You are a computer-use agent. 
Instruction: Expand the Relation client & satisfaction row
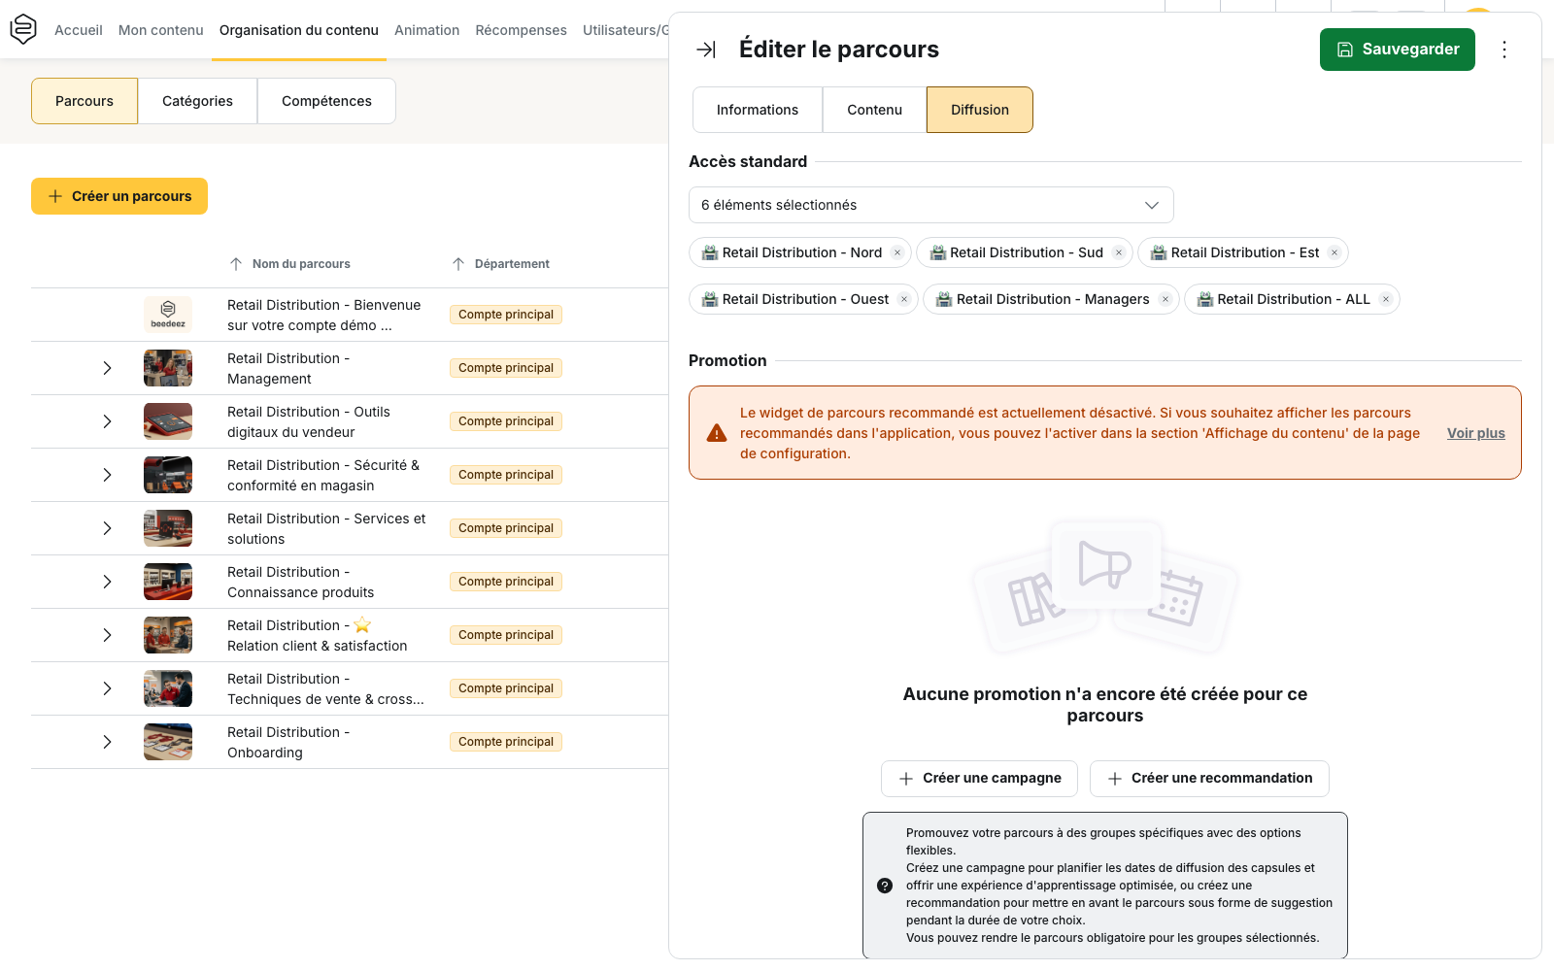coord(108,635)
